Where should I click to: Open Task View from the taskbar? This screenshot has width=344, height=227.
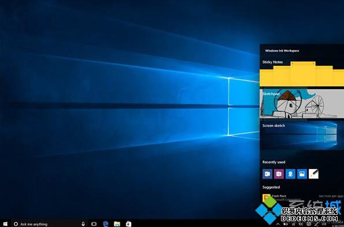click(x=94, y=224)
